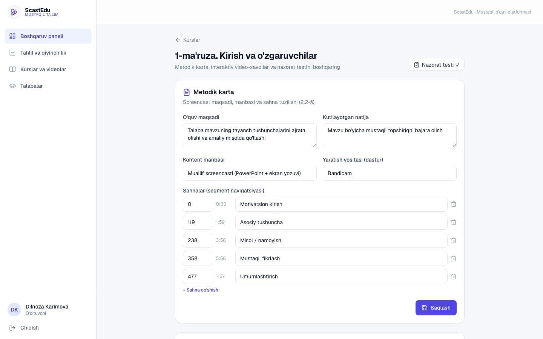This screenshot has height=339, width=543.
Task: Open Boshqaruv paneli menu item
Action: pos(48,36)
